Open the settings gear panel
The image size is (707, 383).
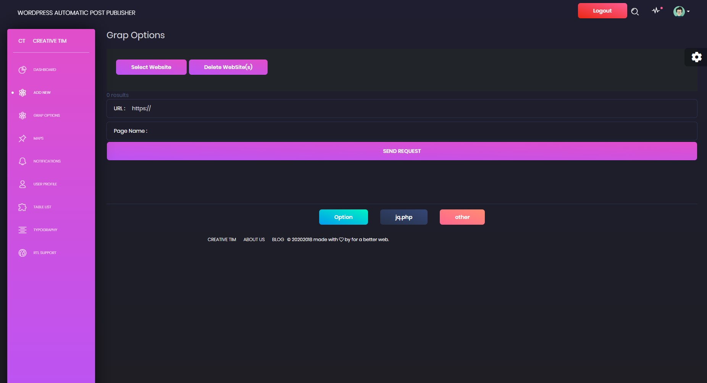[x=696, y=57]
